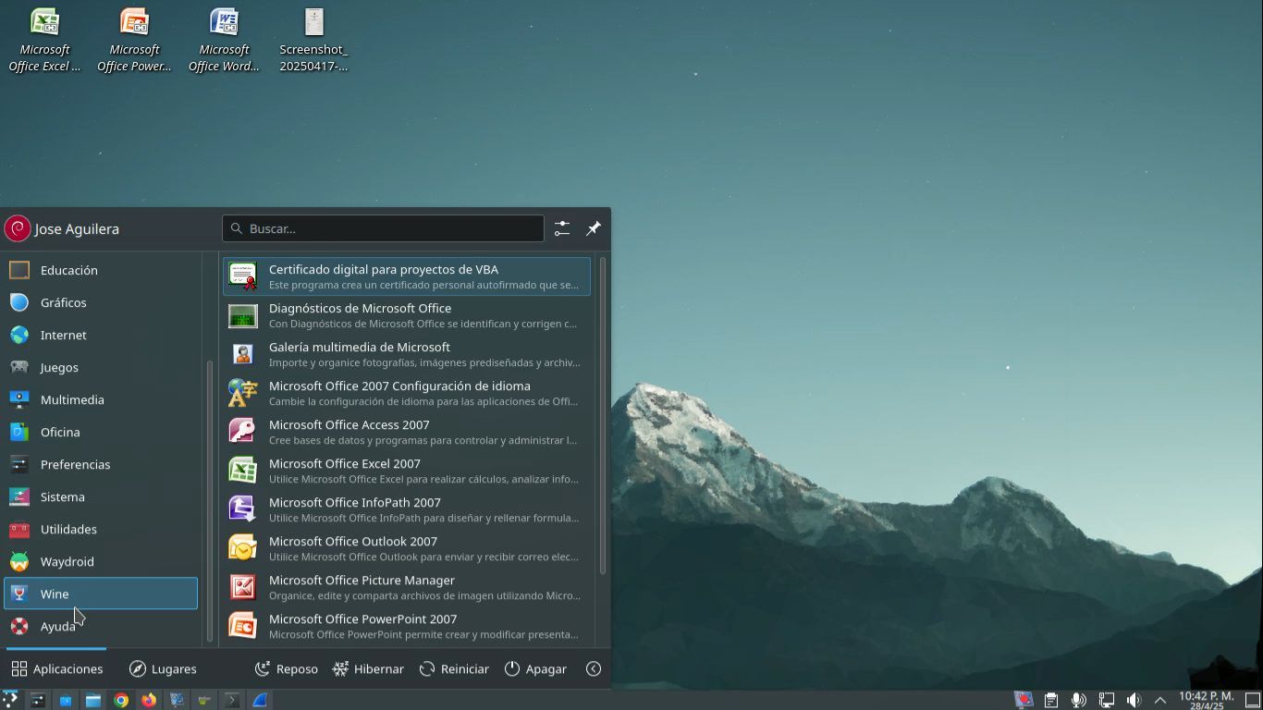
Task: Launch Microsoft Office Access 2007
Action: tap(407, 432)
